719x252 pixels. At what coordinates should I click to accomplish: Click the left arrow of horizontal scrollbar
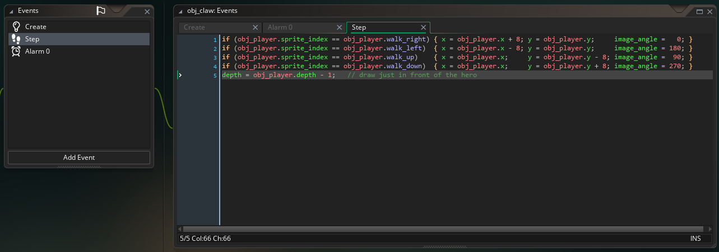click(180, 229)
